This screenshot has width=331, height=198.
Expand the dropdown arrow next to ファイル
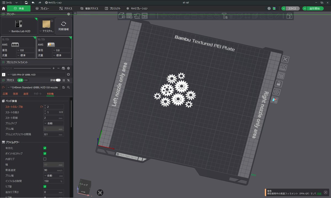[x=17, y=2]
